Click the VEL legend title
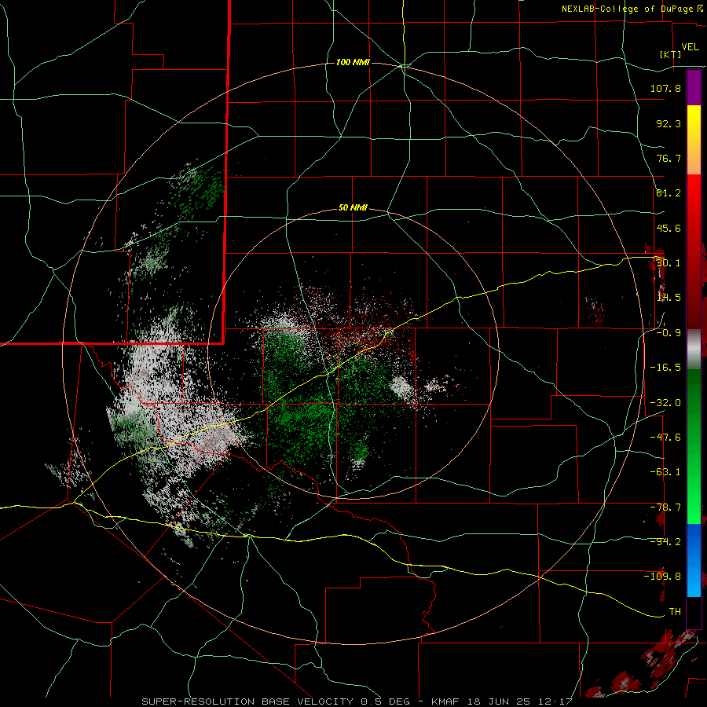Viewport: 707px width, 707px height. pos(690,47)
